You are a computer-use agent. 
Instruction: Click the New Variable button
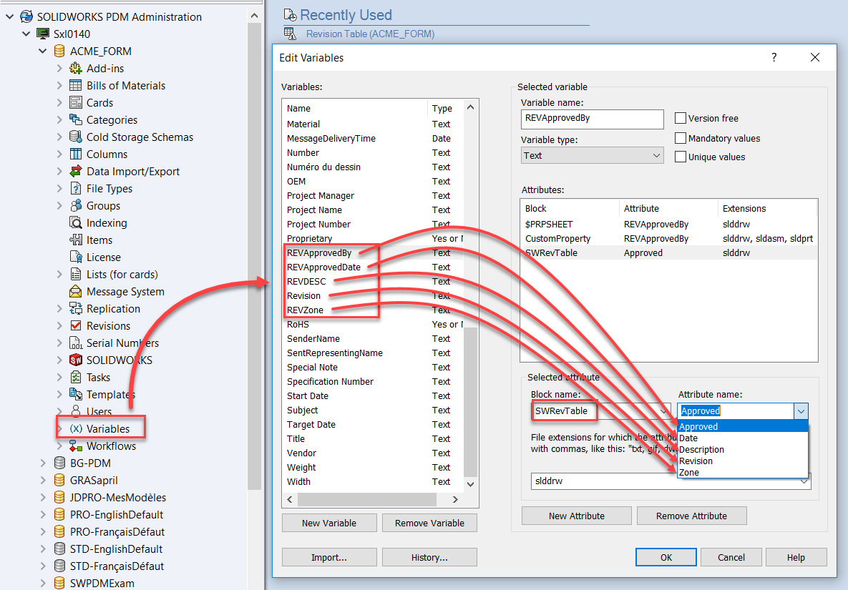click(x=329, y=523)
